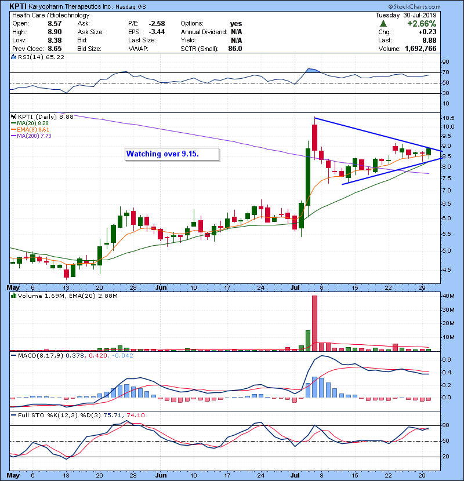Viewport: 464px width, 481px height.
Task: Click the MACD(8,17,9) indicator label
Action: 41,356
